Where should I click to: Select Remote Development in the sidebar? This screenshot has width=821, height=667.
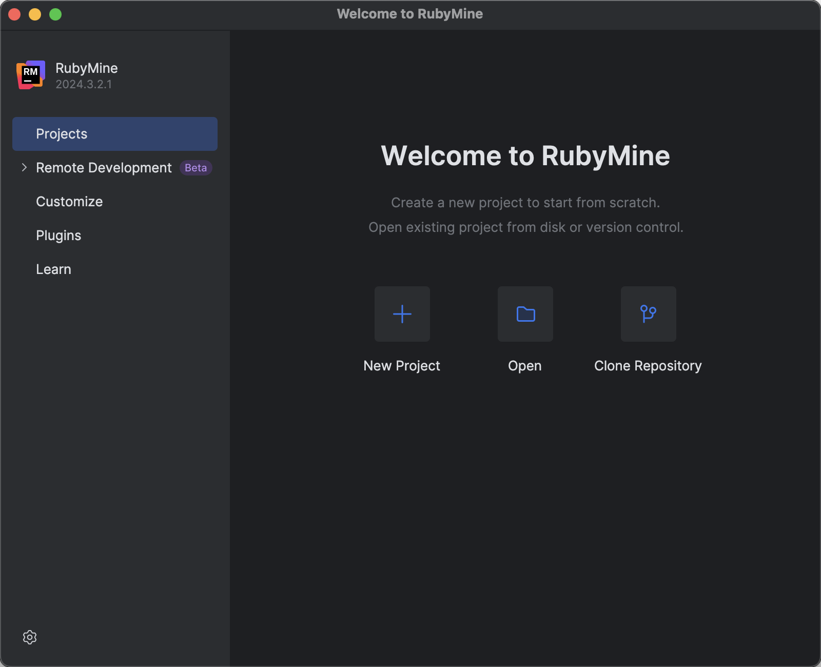pos(103,167)
